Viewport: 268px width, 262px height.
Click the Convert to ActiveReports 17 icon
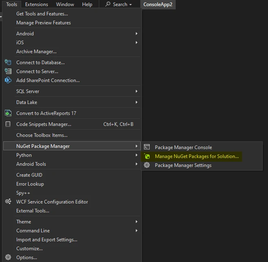8,113
